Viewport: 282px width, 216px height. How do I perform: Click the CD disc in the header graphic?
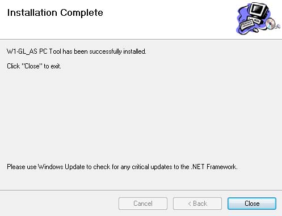[271, 24]
